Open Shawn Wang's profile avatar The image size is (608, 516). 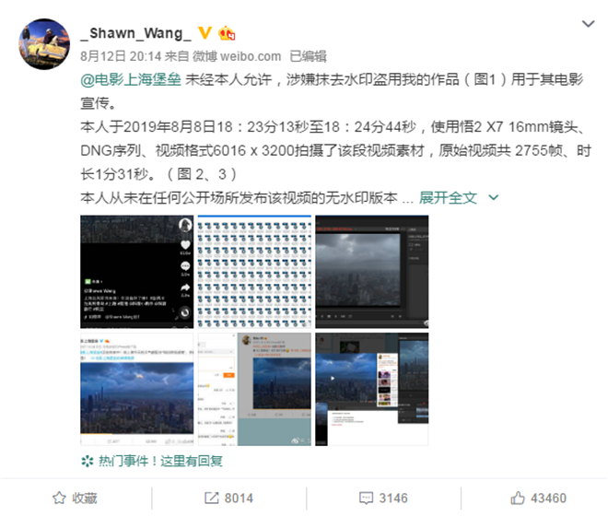pyautogui.click(x=44, y=44)
